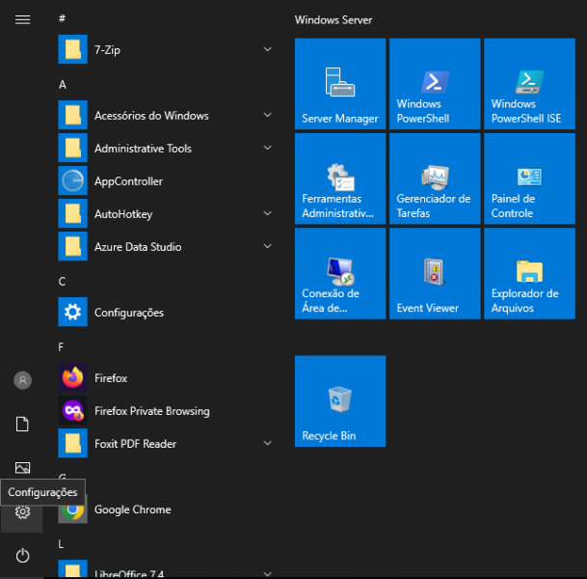Click the Firefox Private Browsing icon
The image size is (587, 579).
pos(72,410)
